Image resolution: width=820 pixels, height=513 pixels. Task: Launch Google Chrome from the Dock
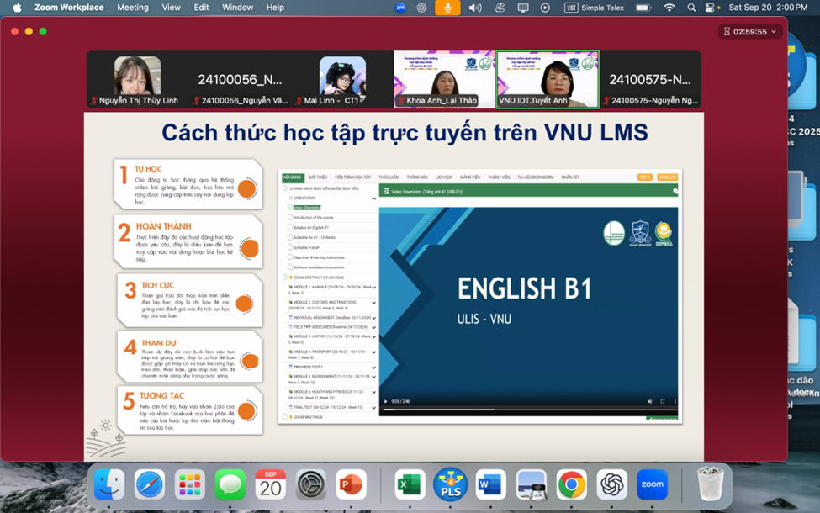click(571, 484)
